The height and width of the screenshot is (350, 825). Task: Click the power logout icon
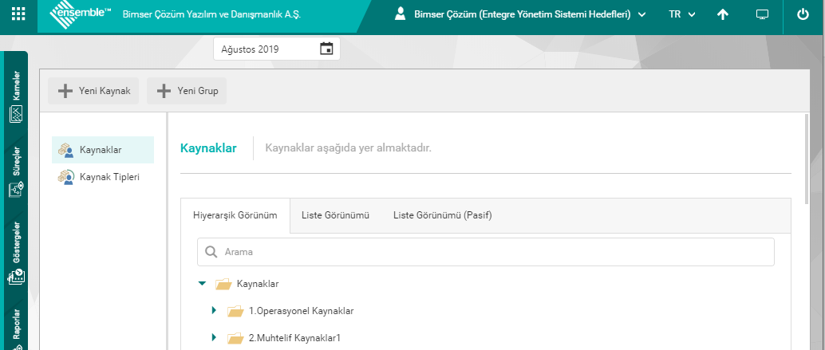point(802,14)
